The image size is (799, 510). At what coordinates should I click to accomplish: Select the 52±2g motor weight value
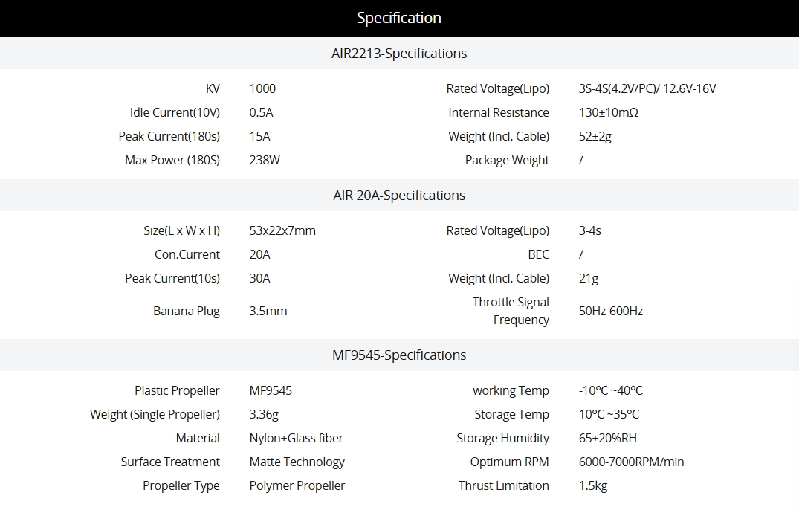pos(595,136)
